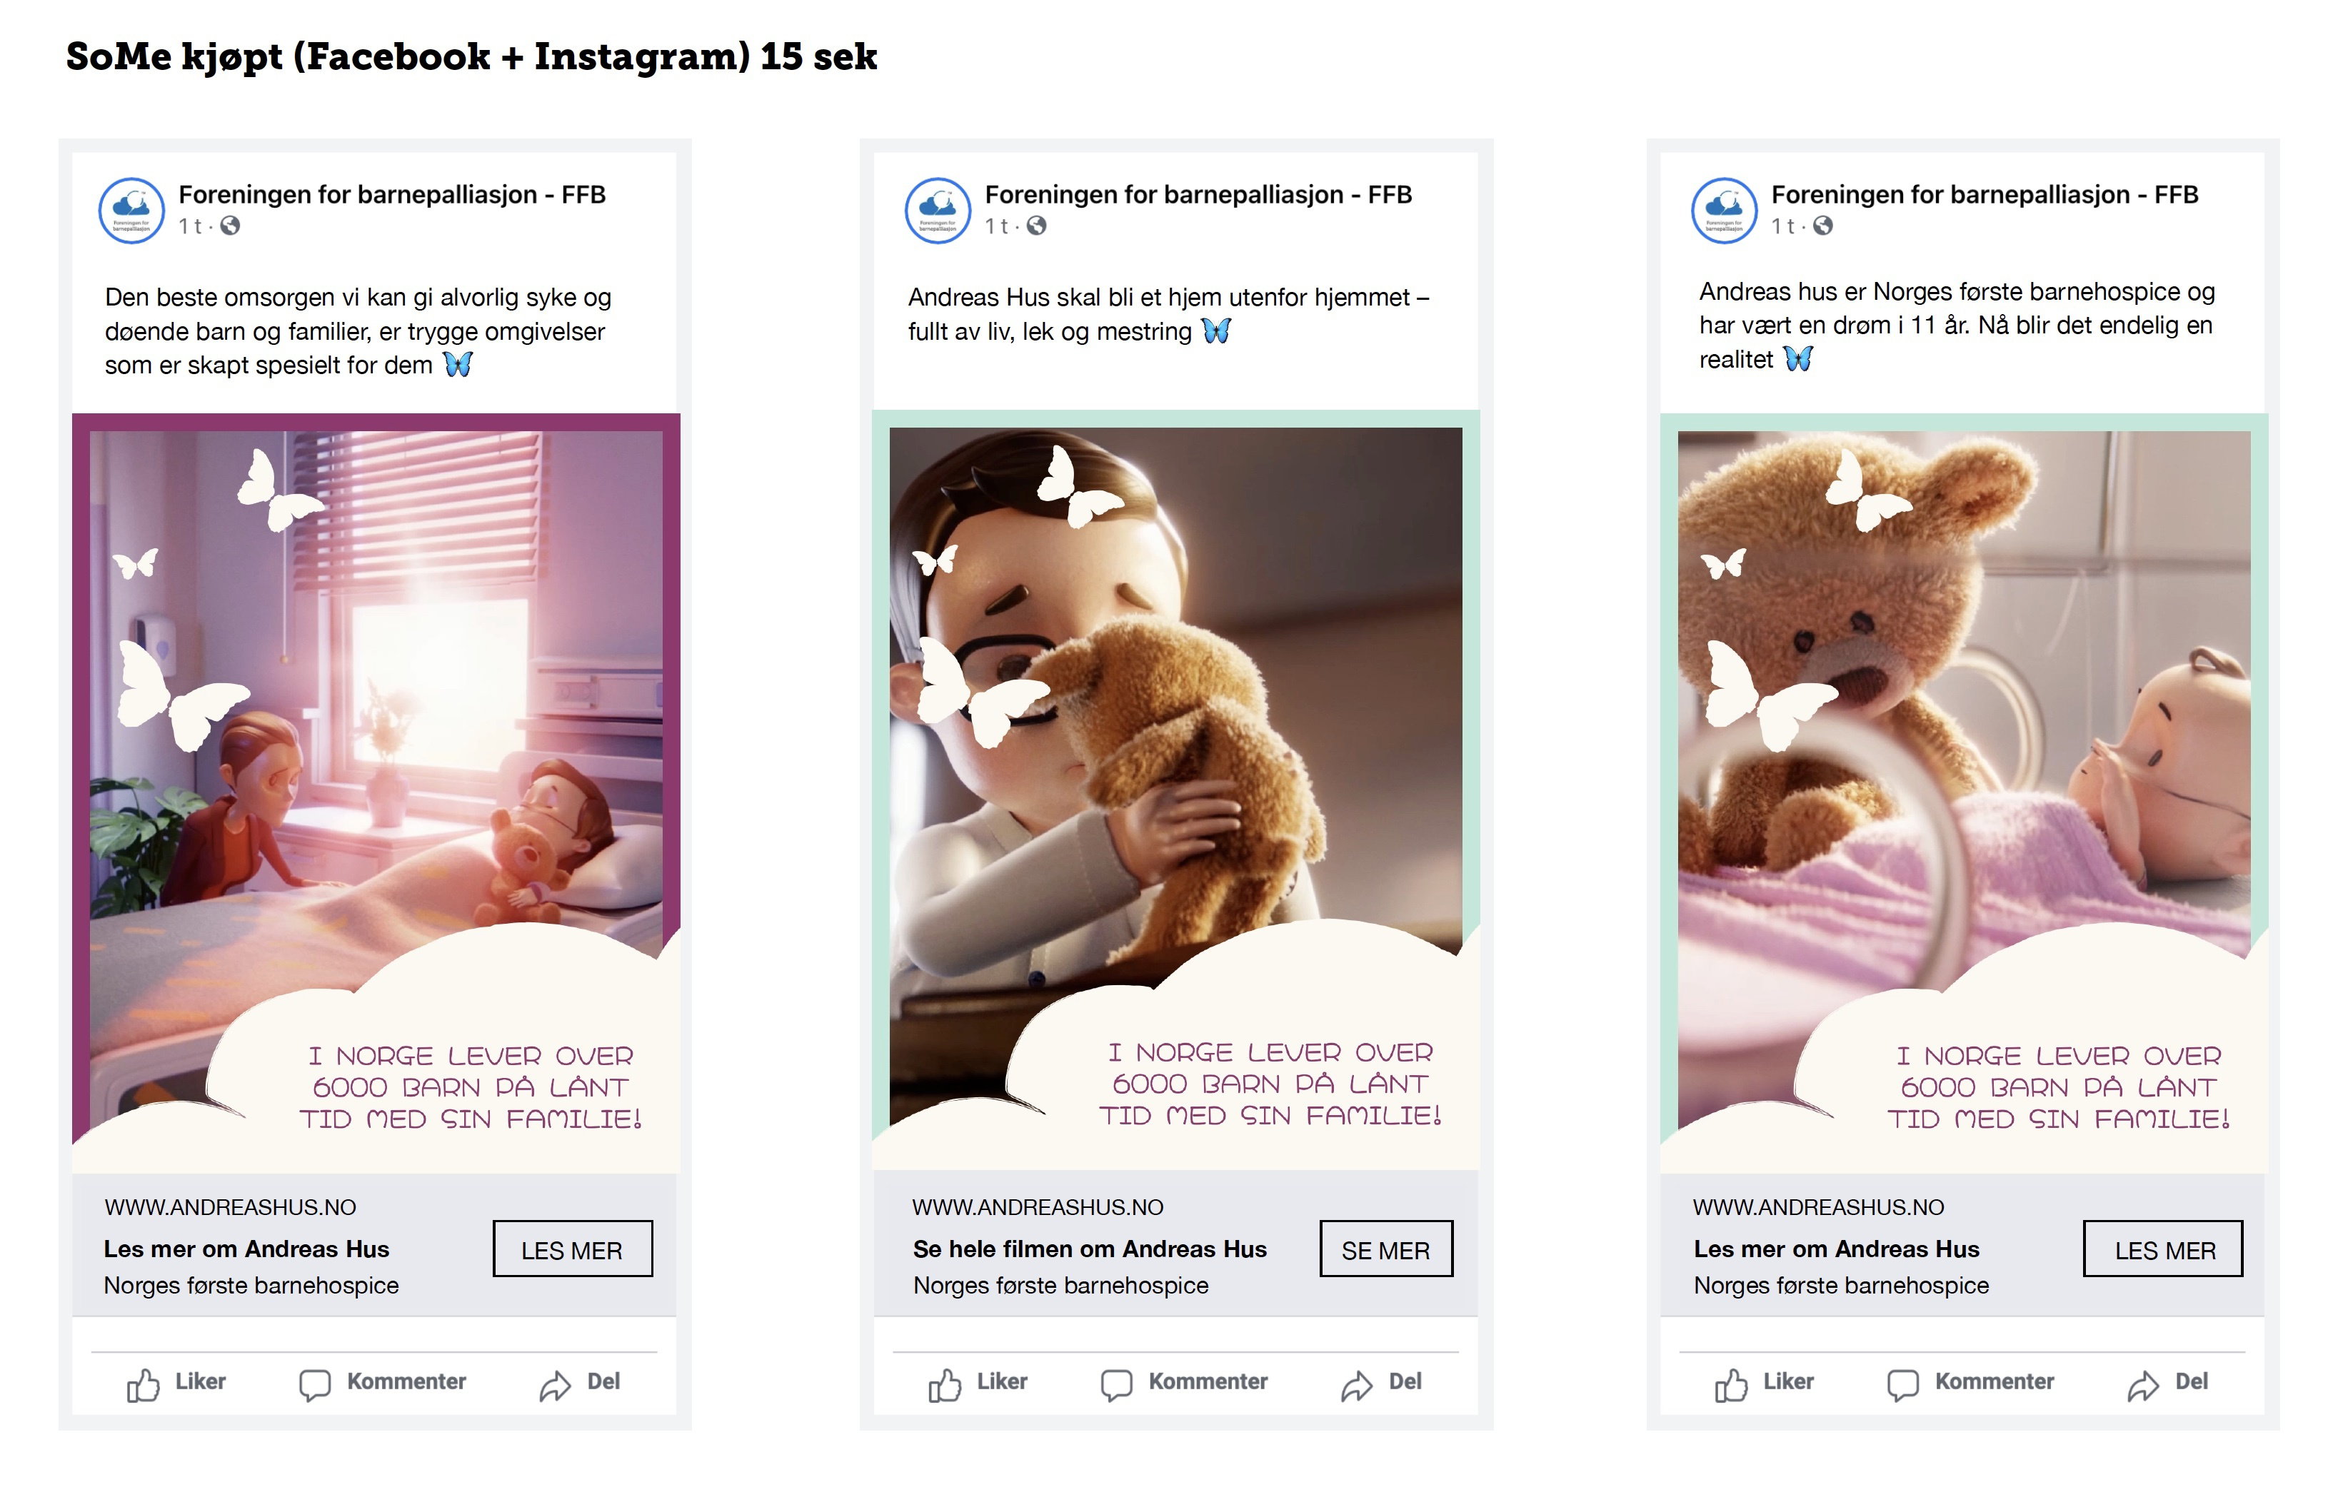Open the boy hugging teddy bear ad image

click(x=1176, y=790)
